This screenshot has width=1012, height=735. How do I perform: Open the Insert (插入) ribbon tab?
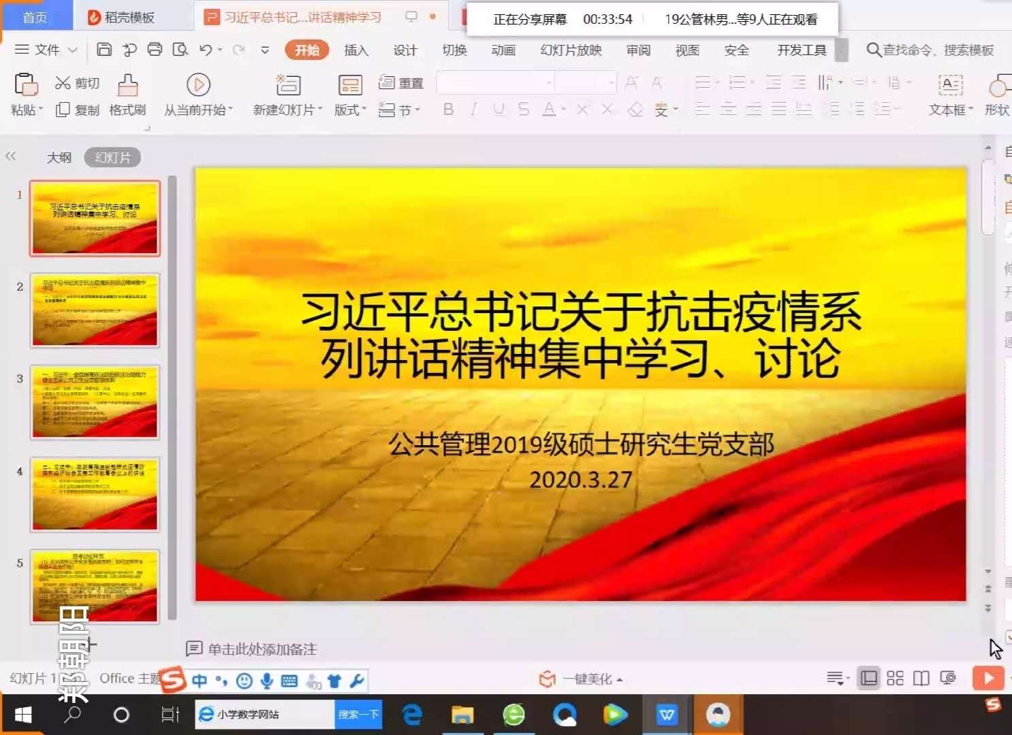coord(355,50)
